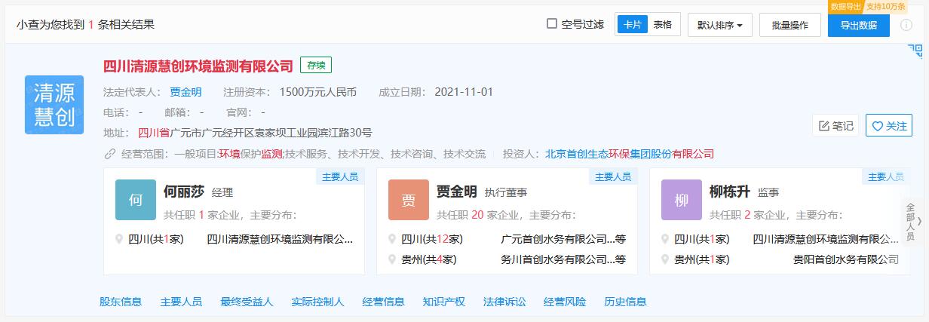Click the 贾 avatar for 贾金明
Viewport: 929px width, 322px height.
(x=409, y=200)
